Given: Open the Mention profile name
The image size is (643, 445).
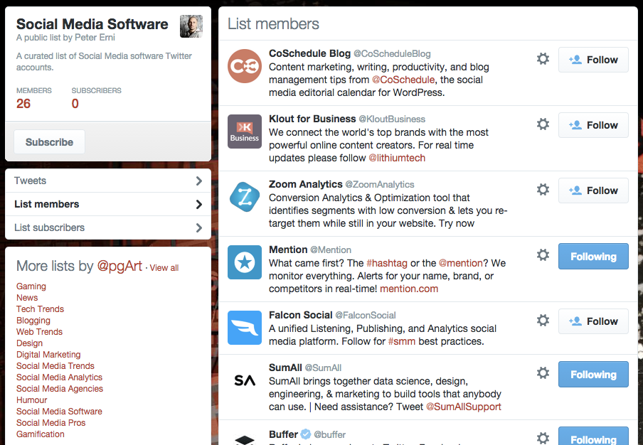Looking at the screenshot, I should tap(288, 250).
